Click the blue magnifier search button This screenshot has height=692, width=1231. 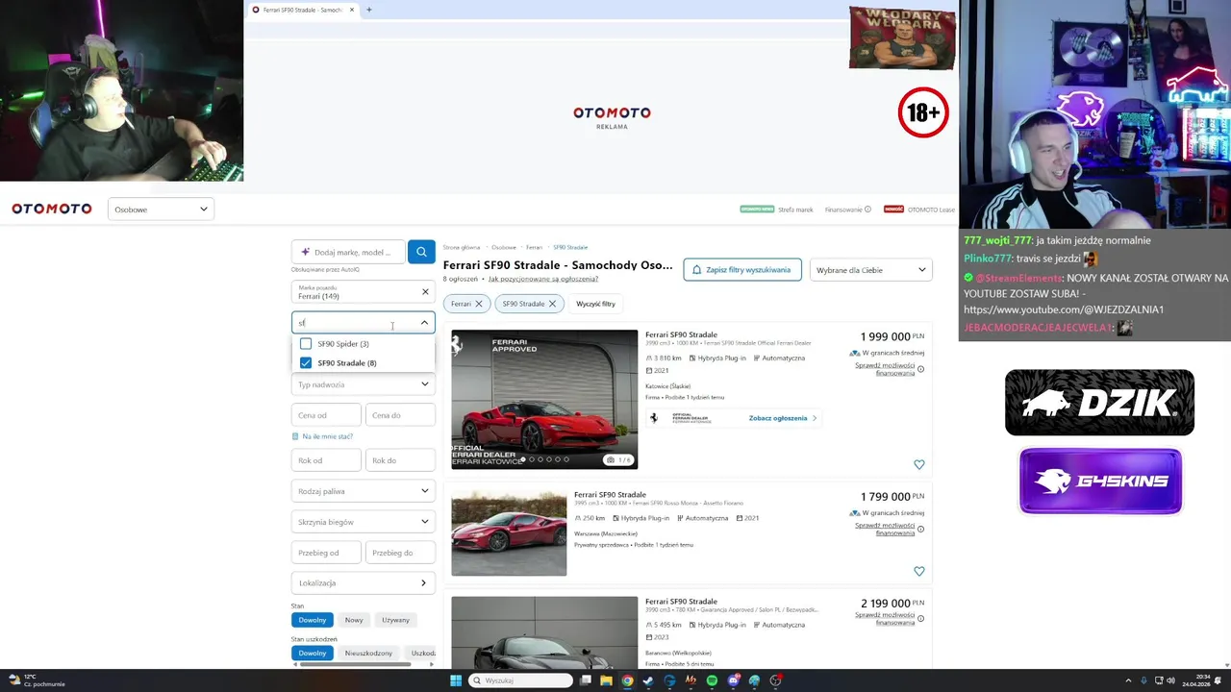click(x=421, y=252)
